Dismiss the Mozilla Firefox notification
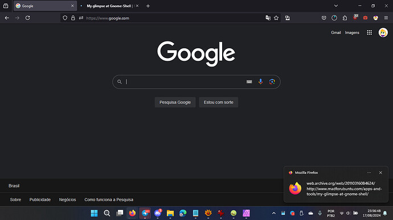This screenshot has height=220, width=393. click(x=380, y=173)
